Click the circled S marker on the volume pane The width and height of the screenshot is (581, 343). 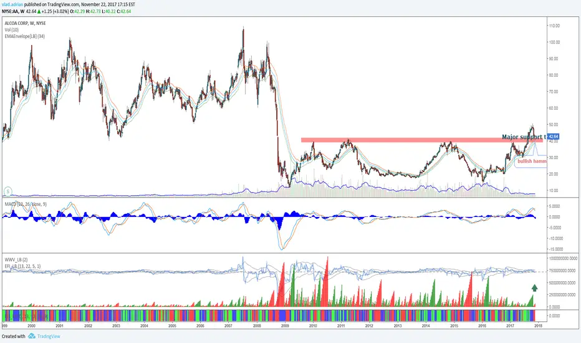coord(7,191)
